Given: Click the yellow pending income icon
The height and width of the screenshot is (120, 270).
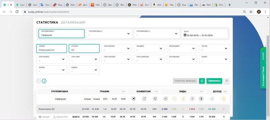Looking at the screenshot, I should pyautogui.click(x=223, y=99).
